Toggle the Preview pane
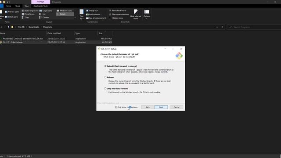The image size is (281, 158). coord(12,12)
